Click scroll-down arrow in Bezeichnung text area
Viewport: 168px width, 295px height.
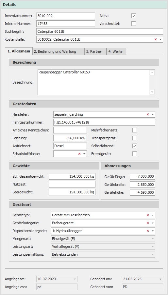click(x=152, y=92)
